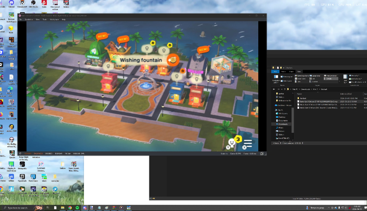Open the recent locations dropdown arrow
The image size is (367, 211).
(x=282, y=89)
